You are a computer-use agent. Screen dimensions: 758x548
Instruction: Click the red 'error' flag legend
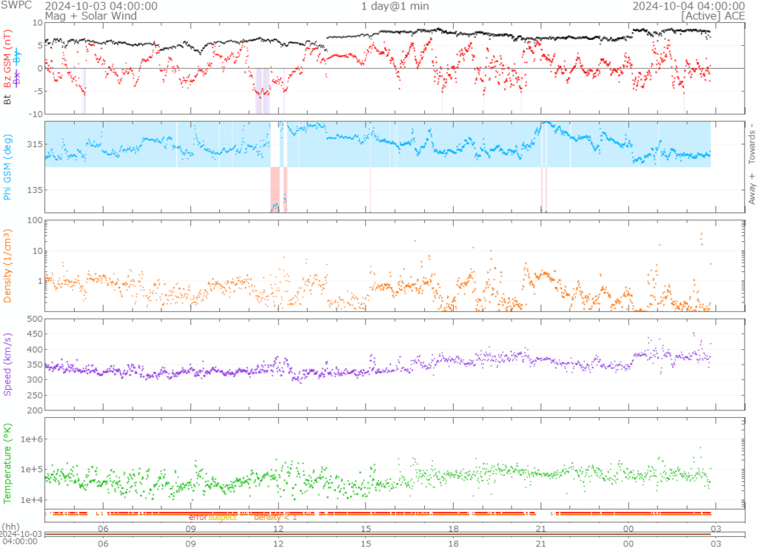point(198,517)
